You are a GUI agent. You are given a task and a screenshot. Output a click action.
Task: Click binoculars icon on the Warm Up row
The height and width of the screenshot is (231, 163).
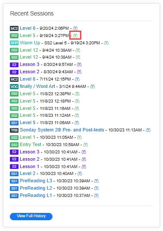(x=106, y=43)
